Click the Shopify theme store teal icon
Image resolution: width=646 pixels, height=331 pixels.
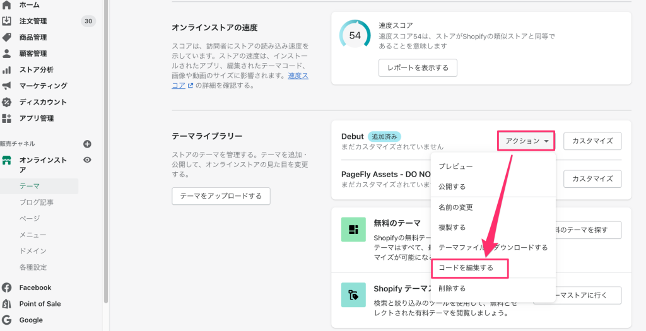coord(353,295)
